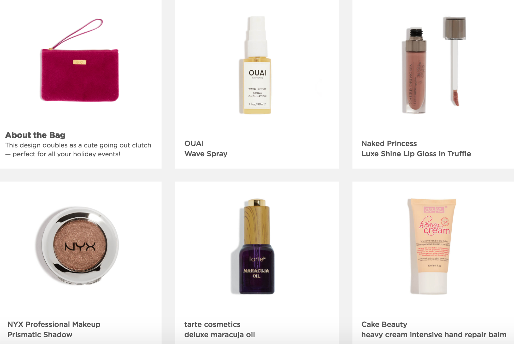The height and width of the screenshot is (344, 514).
Task: View the Naked Princess lip gloss tube image
Action: coord(414,70)
